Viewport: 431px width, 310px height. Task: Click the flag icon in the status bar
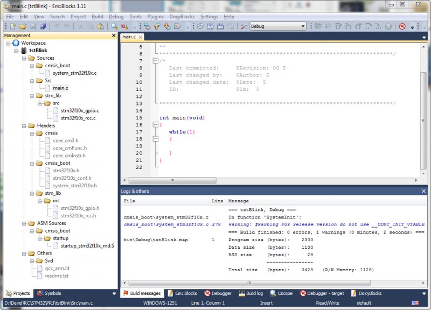(x=415, y=303)
